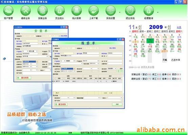This screenshot has height=135, width=188.
Task: Expand the 产品型号 dropdown in 维修单
Action: click(x=98, y=61)
